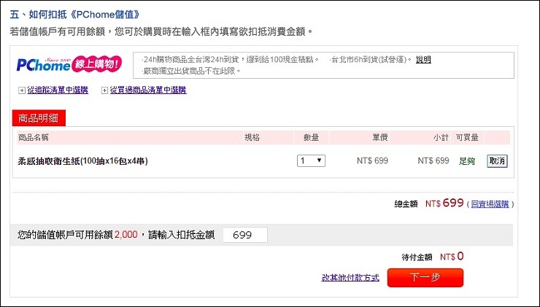Expand plus icon beside 從追蹤清單中選購
This screenshot has height=307, width=540.
[x=21, y=90]
